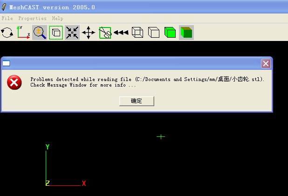Screen dimensions: 288x196
Task: Click the red error icon in dialog
Action: [14, 82]
